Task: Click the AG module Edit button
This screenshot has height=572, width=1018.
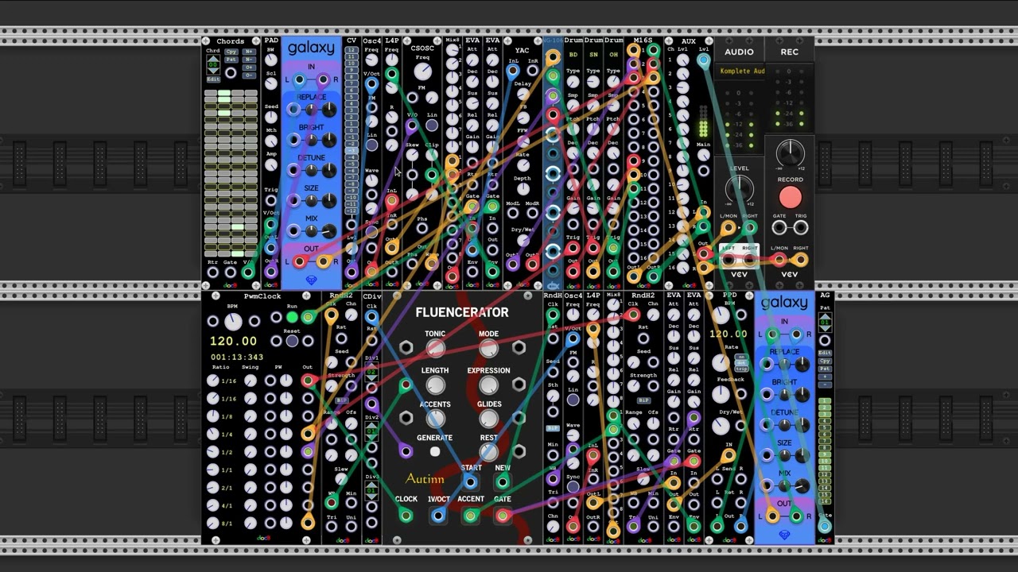Action: [x=825, y=353]
